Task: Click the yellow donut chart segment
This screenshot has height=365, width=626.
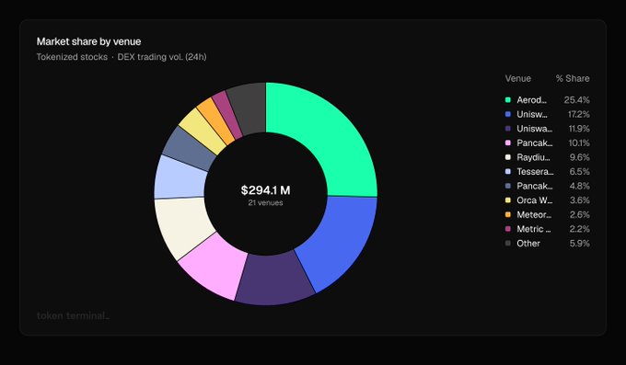Action: pos(203,131)
